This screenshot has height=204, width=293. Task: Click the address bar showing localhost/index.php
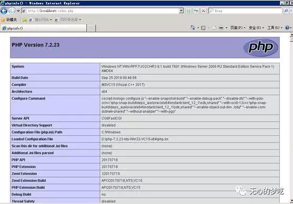point(100,11)
